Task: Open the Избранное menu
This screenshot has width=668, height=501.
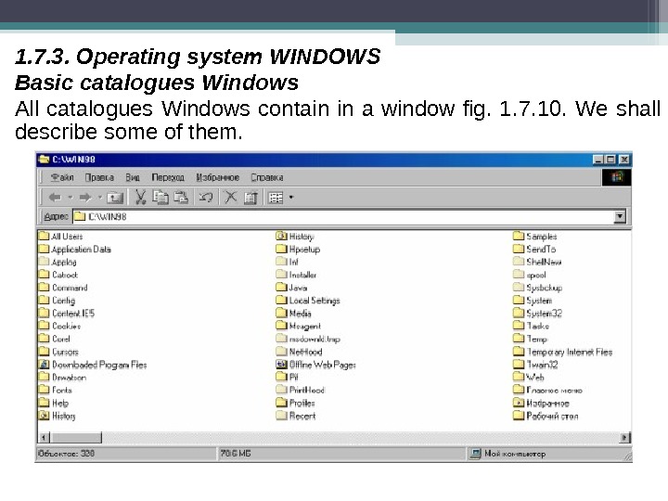Action: (218, 177)
